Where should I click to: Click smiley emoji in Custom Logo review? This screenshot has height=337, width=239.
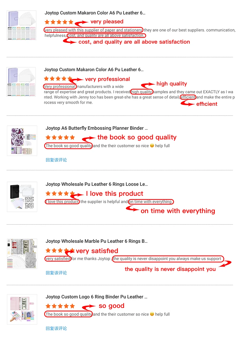(x=152, y=314)
